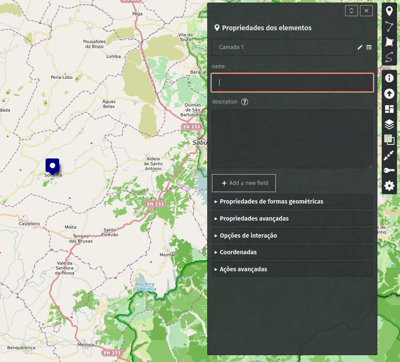Focus the name input field
The height and width of the screenshot is (362, 400).
click(x=292, y=83)
